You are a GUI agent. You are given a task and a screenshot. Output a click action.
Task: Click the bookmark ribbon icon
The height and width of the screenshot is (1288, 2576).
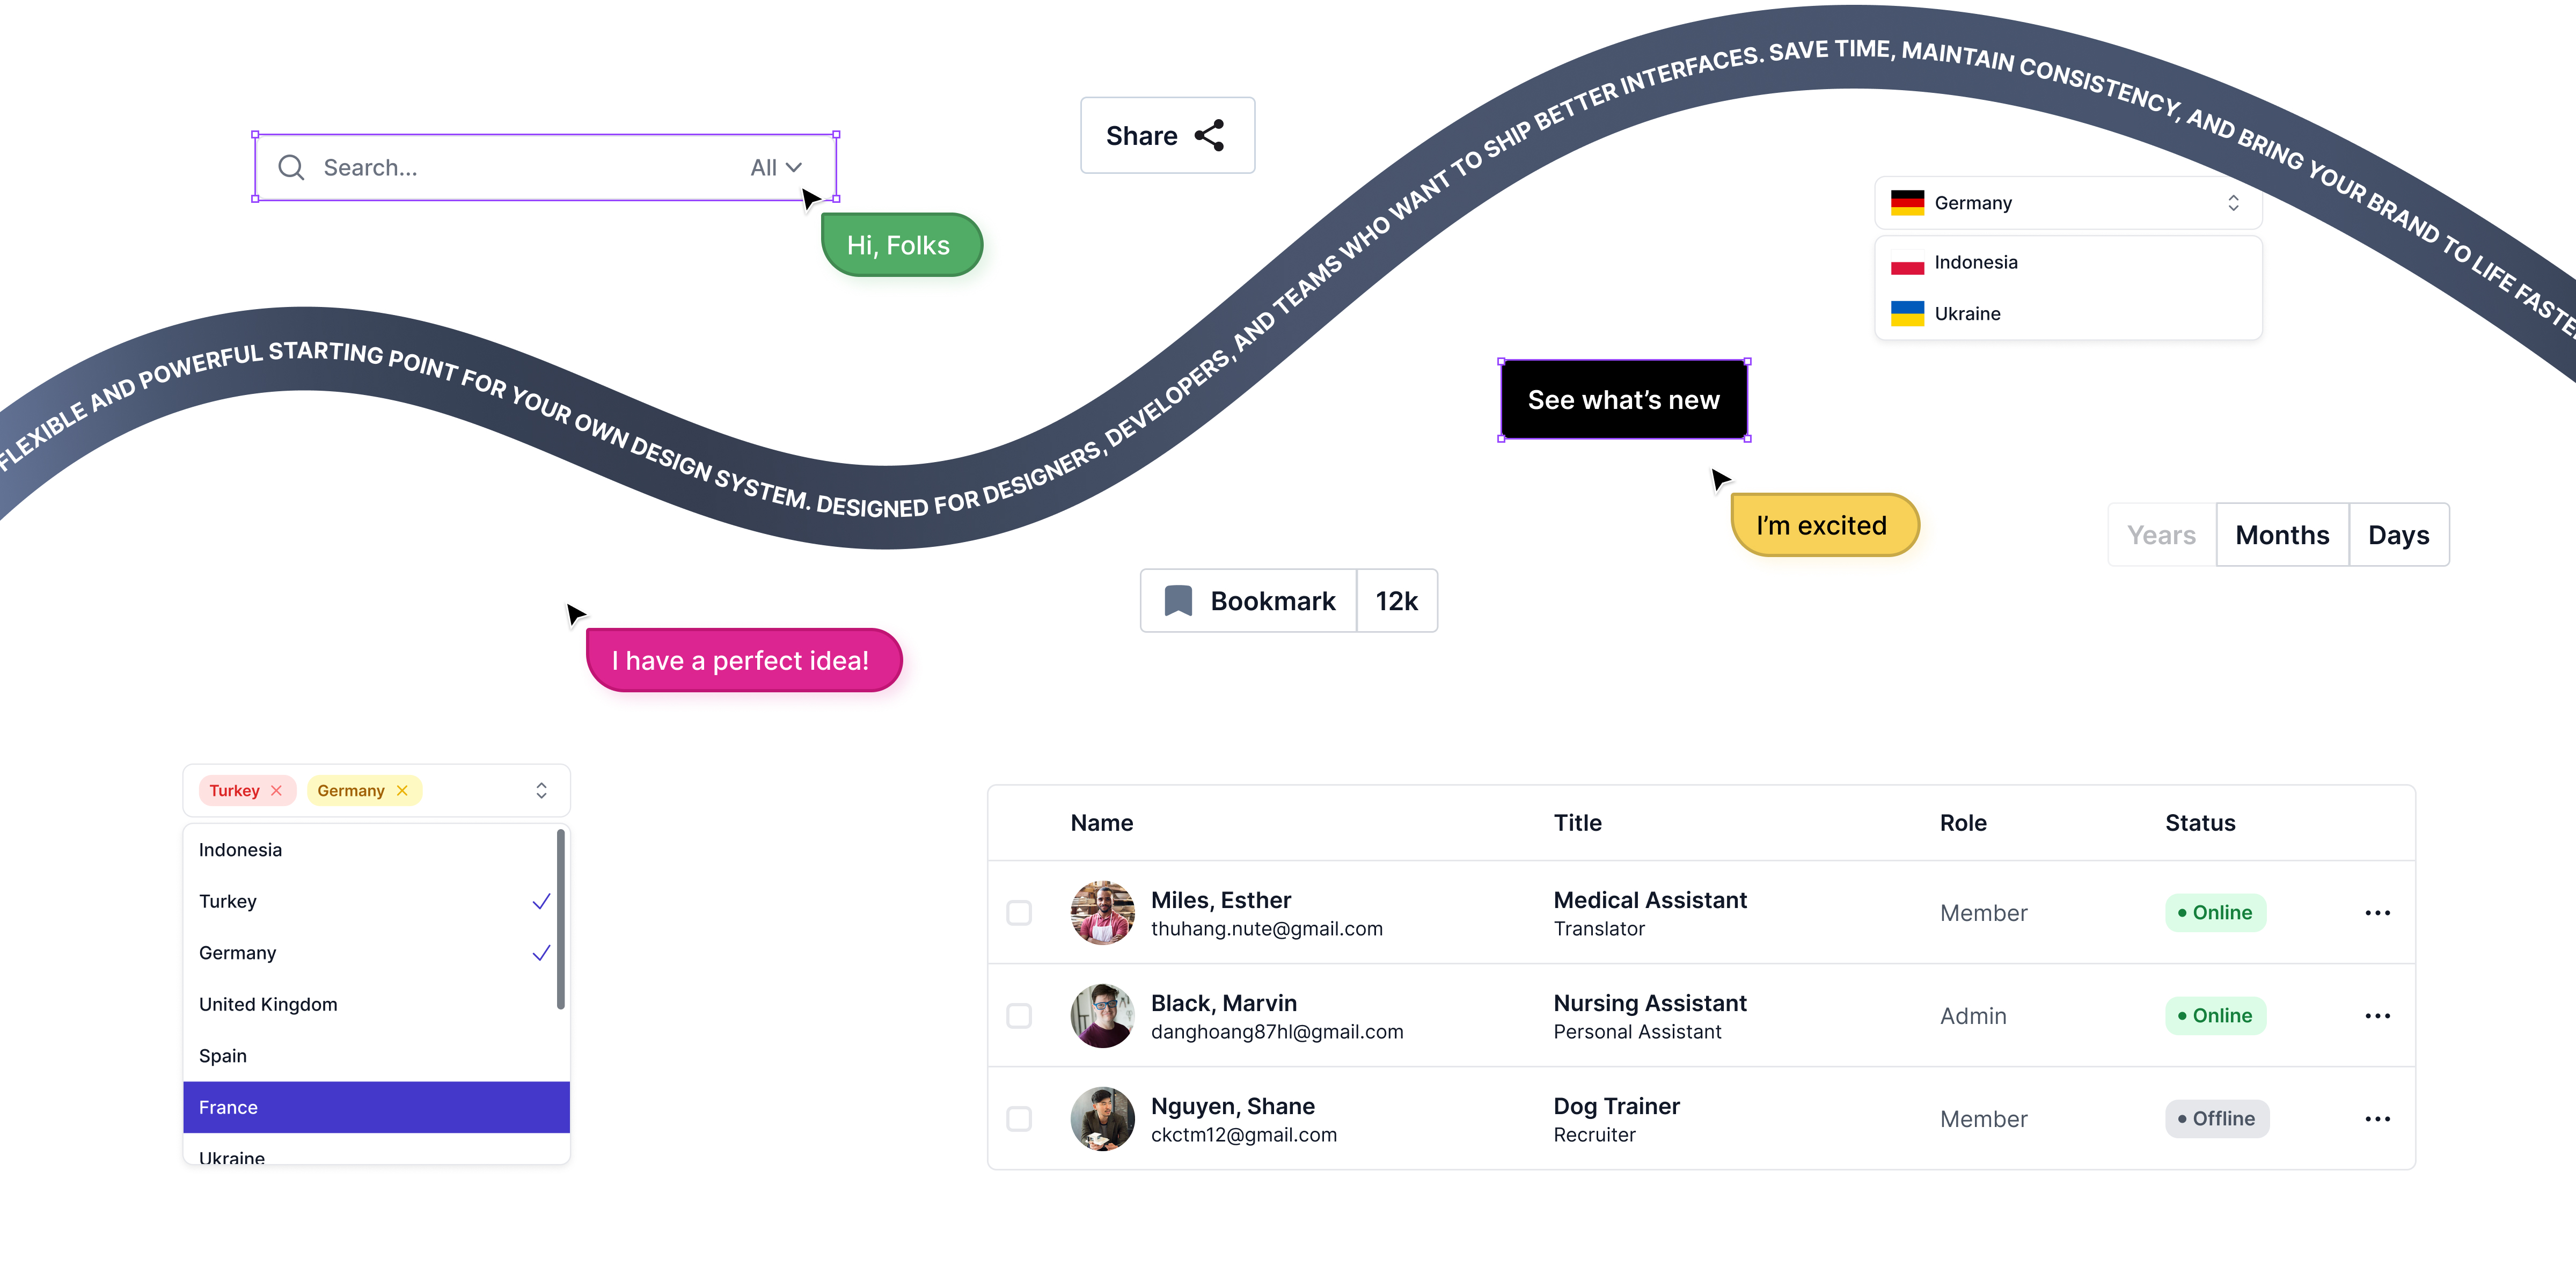(x=1178, y=601)
